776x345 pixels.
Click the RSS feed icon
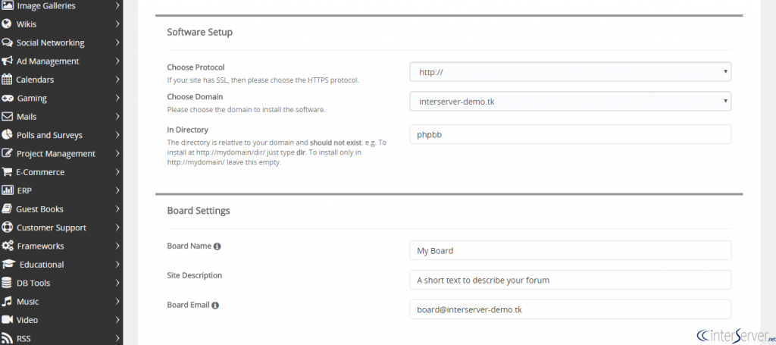[6, 338]
